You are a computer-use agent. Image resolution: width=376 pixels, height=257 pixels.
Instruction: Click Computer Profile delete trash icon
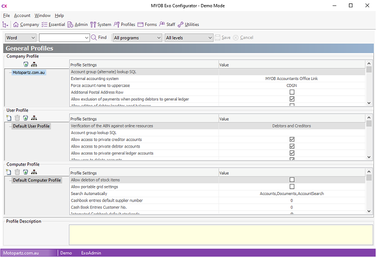click(x=17, y=172)
